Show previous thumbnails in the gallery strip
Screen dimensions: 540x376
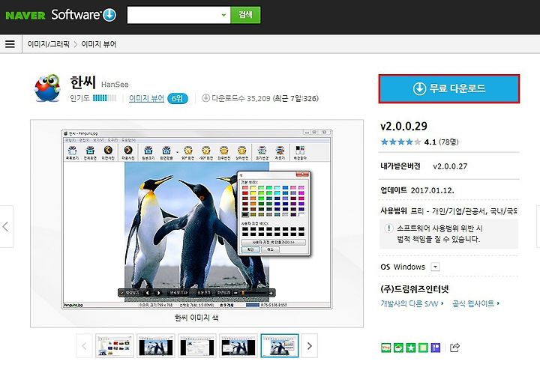click(84, 346)
